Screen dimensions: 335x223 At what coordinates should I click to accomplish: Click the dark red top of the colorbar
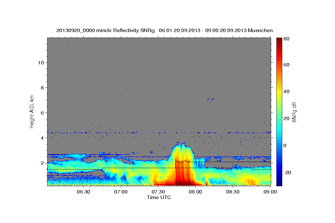(x=279, y=40)
